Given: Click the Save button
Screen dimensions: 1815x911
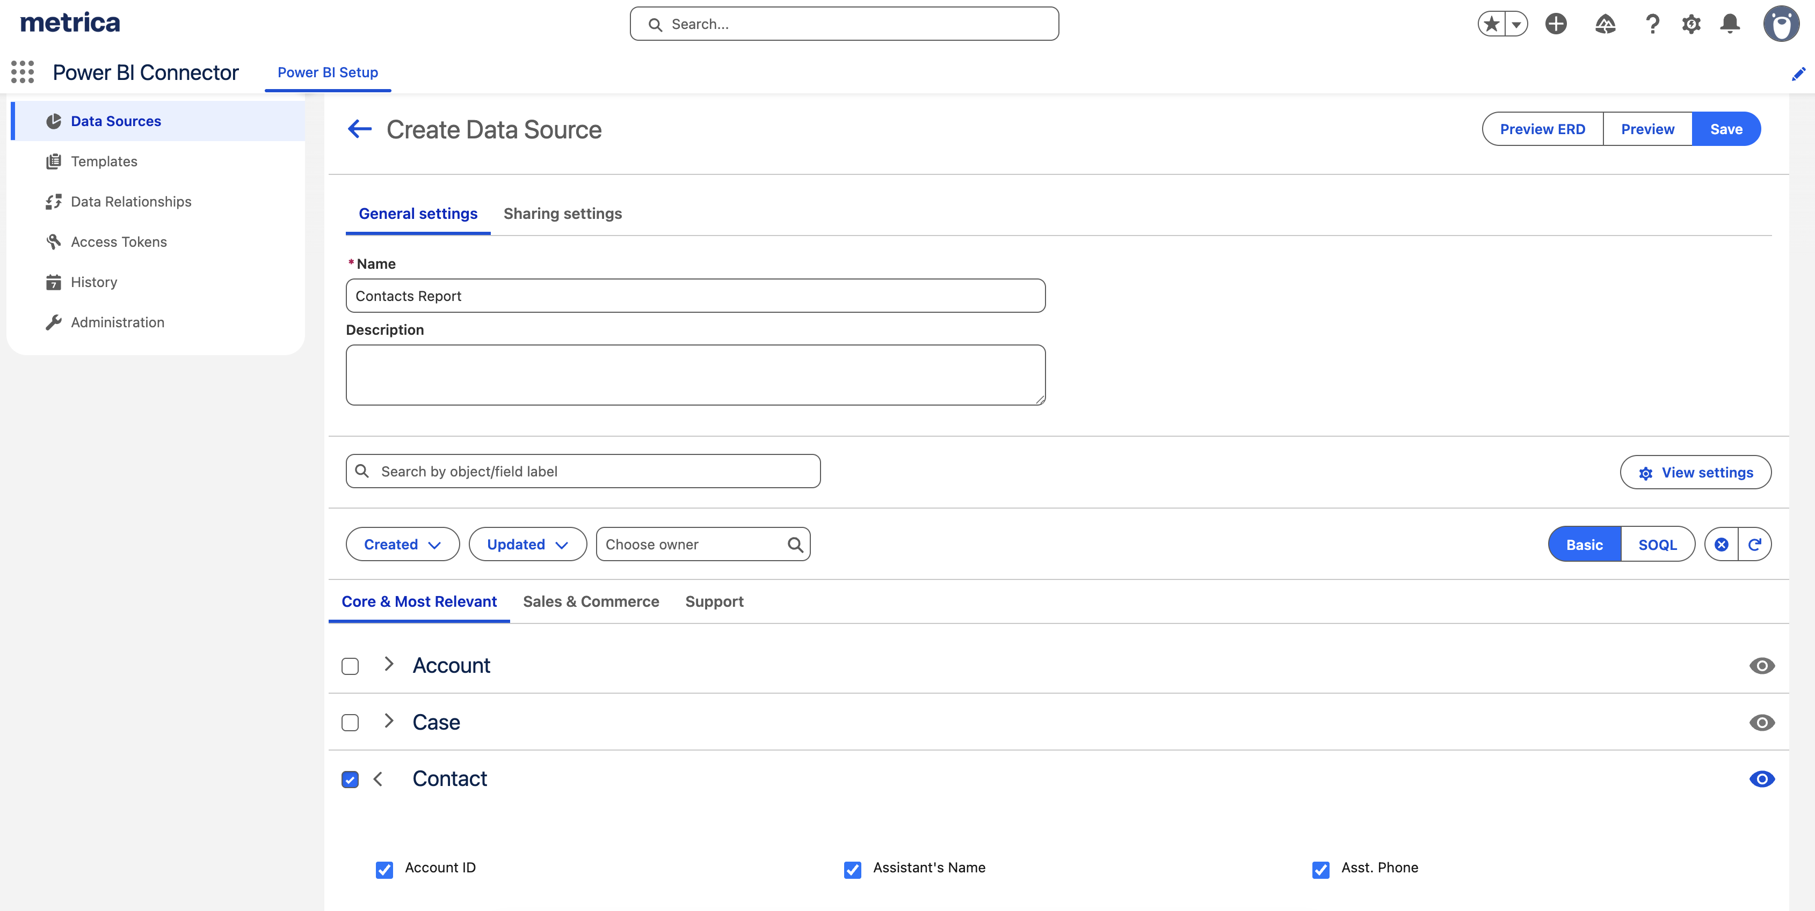Looking at the screenshot, I should (x=1725, y=129).
